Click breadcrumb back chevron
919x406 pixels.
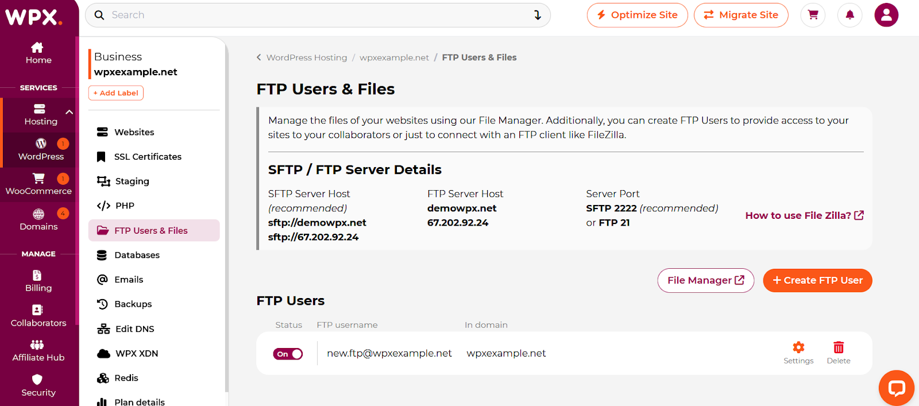pos(258,57)
